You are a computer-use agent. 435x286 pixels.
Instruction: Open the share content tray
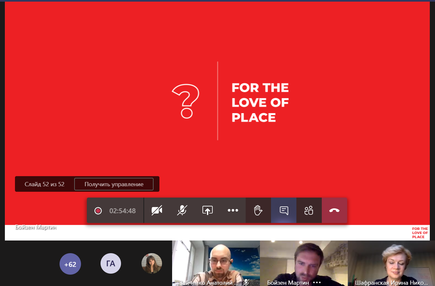[x=208, y=210]
